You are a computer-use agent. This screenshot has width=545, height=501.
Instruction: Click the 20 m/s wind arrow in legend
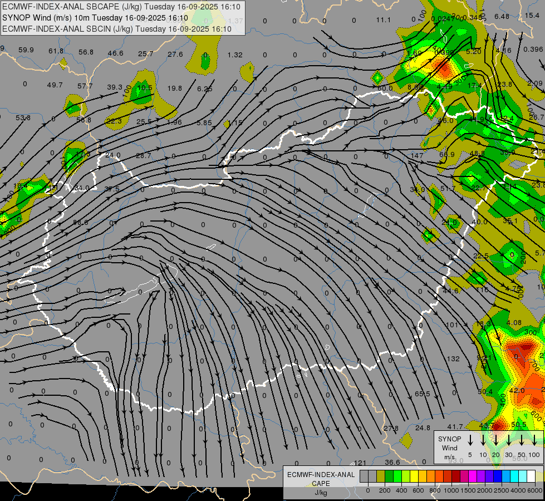click(x=495, y=440)
